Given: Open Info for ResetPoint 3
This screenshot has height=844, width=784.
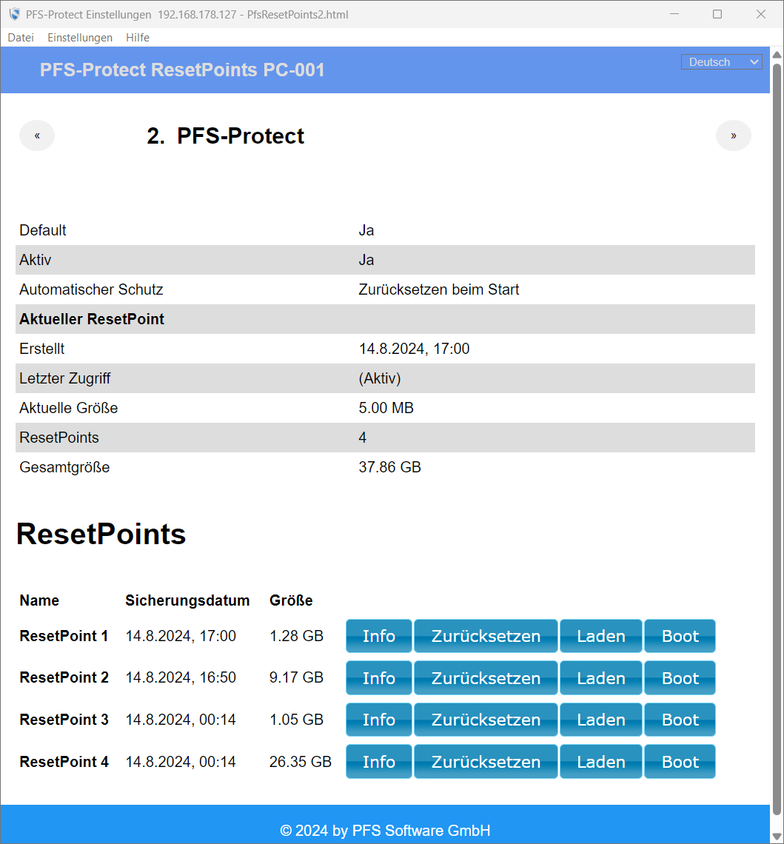Looking at the screenshot, I should pyautogui.click(x=378, y=720).
